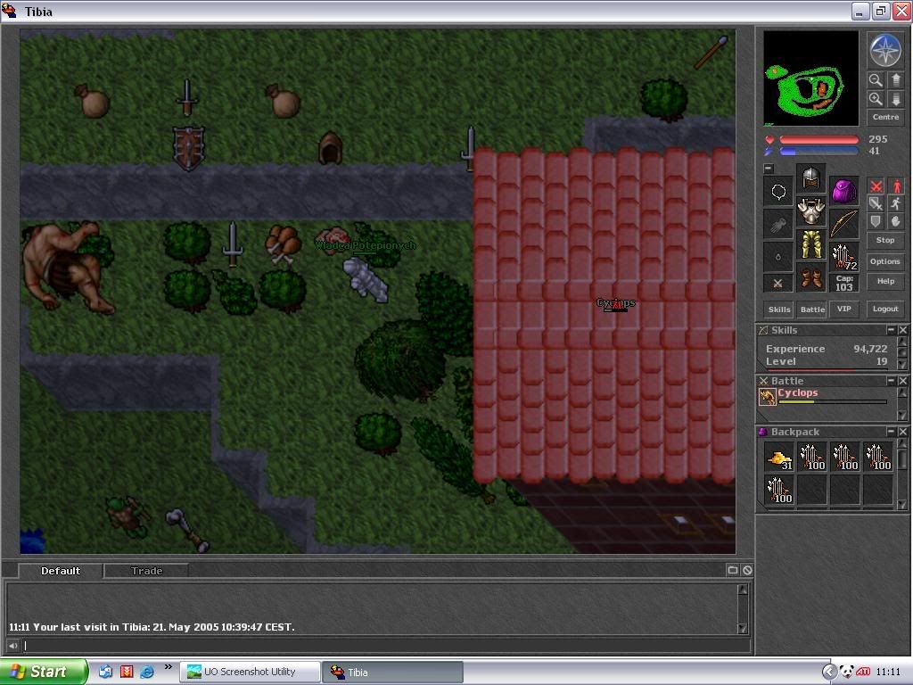Open the purple backpack in the inventory

point(843,191)
